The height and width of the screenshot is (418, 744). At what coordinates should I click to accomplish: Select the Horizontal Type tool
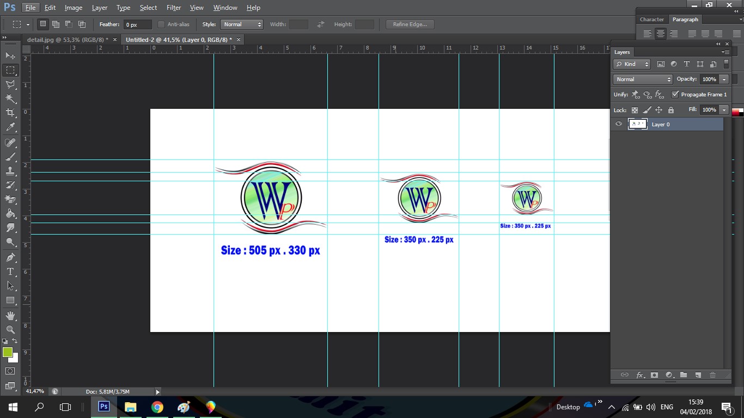(10, 272)
